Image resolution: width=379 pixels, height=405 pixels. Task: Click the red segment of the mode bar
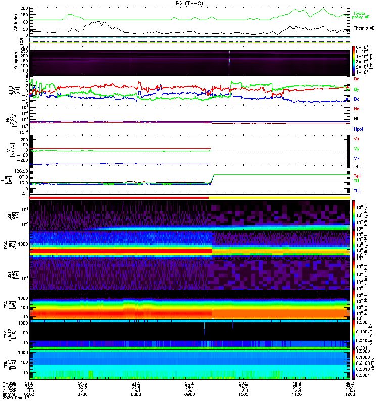[120, 198]
